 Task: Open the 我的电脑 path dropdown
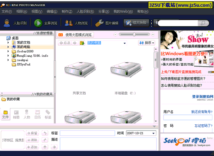[125, 43]
